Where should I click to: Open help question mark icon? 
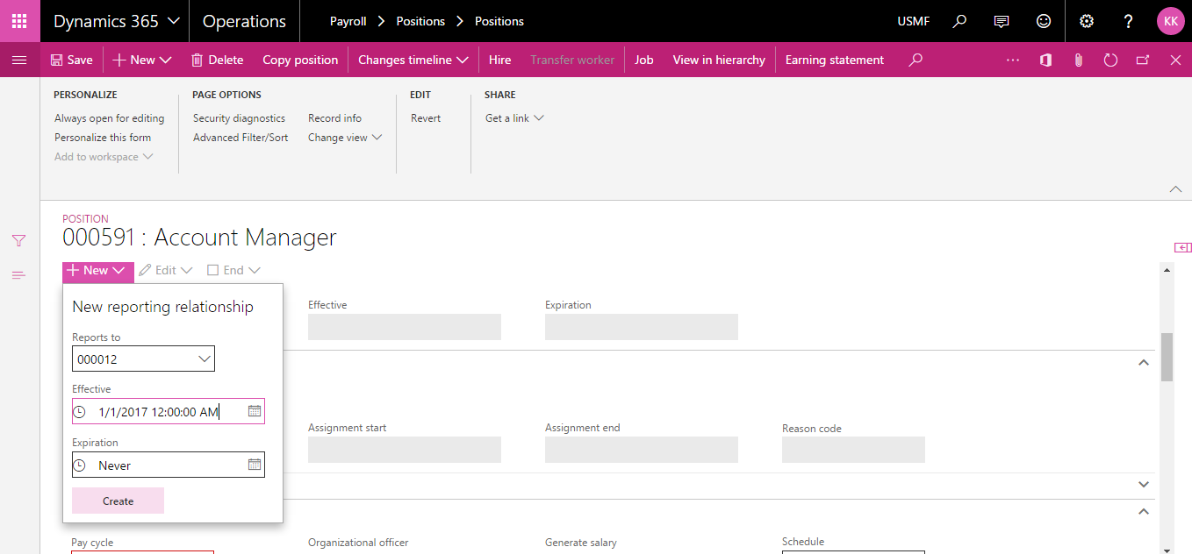click(1129, 21)
